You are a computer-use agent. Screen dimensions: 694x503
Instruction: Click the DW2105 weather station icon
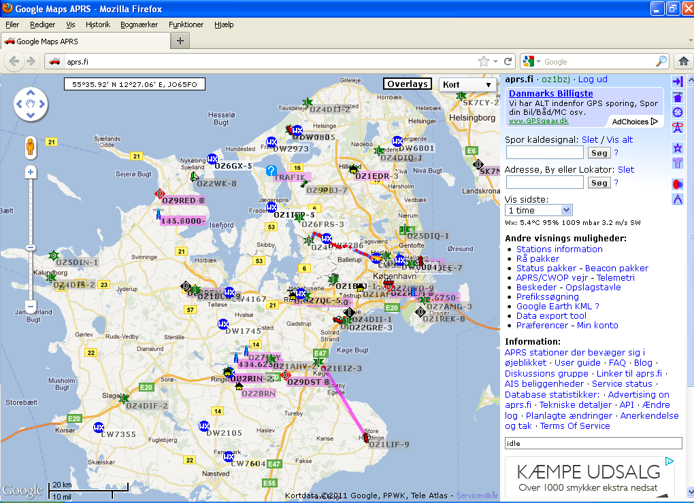tap(204, 426)
